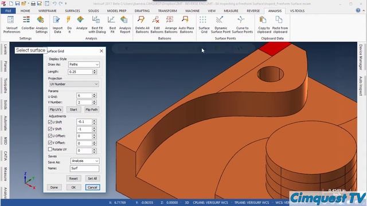Click the New file icon in quick access toolbar
Viewport: 367px width, 206px height.
[11, 3]
